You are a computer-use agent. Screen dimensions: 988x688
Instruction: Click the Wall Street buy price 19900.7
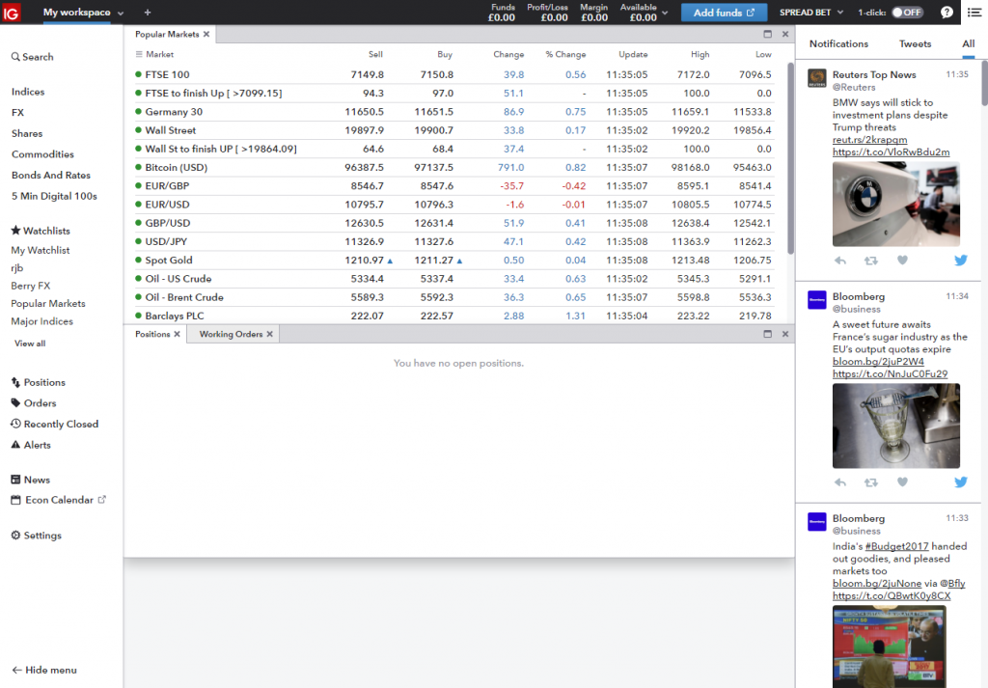pos(433,130)
